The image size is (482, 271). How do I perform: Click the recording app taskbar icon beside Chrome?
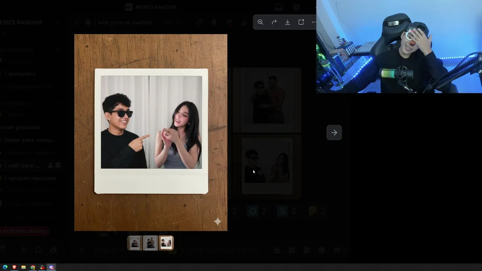[x=42, y=267]
